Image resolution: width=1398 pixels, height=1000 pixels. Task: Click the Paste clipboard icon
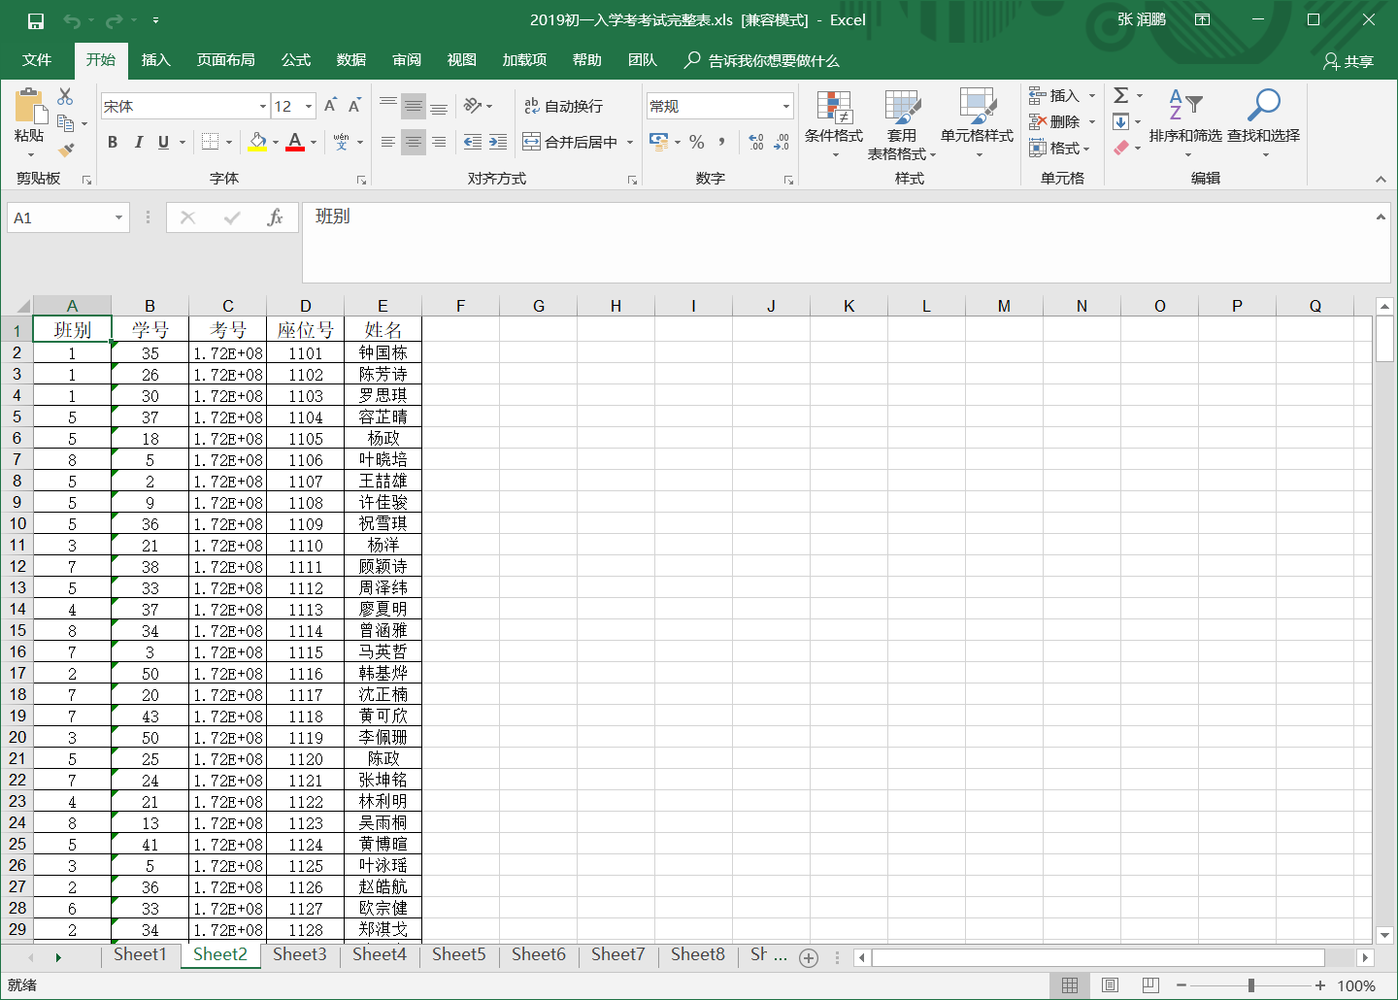pyautogui.click(x=29, y=106)
